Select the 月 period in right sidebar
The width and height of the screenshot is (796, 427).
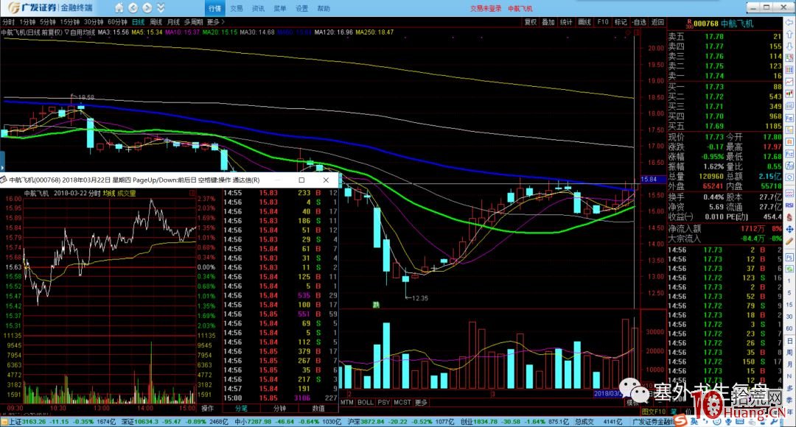789,364
